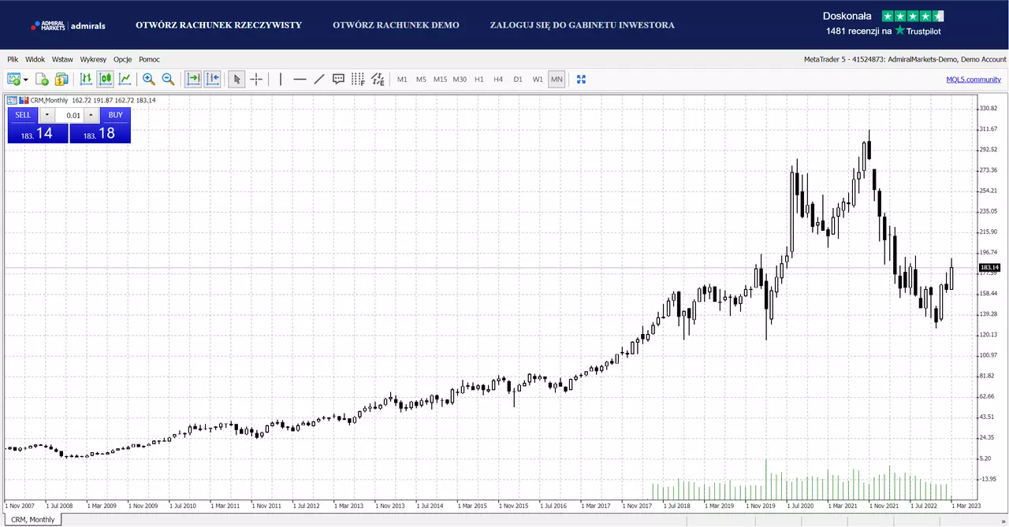Select the Fibonacci retracement tool

pos(358,79)
